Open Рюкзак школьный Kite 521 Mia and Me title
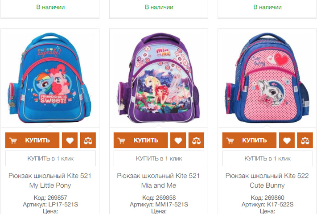 (x=158, y=181)
